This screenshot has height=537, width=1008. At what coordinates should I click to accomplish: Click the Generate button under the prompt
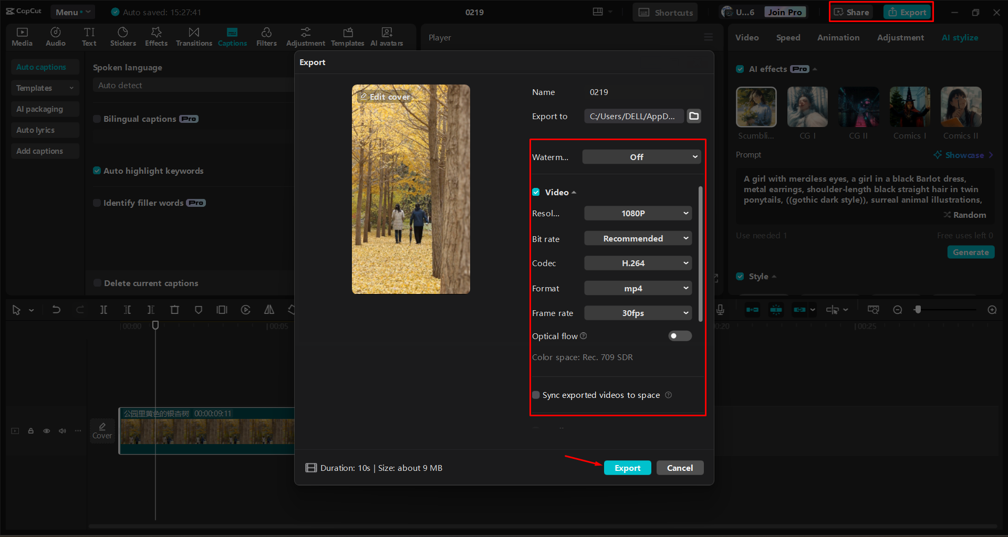tap(970, 252)
